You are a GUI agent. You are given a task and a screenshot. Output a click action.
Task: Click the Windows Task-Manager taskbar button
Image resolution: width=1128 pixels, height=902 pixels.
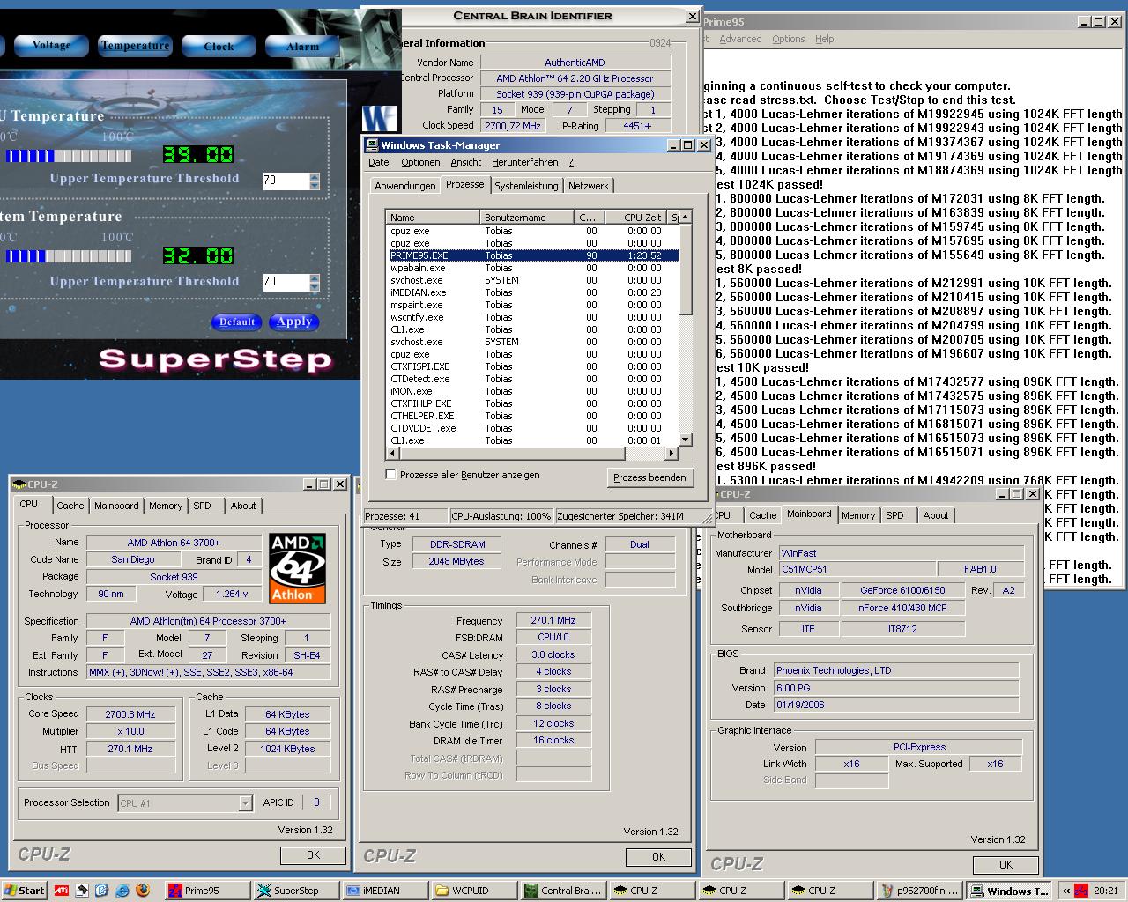[1008, 891]
